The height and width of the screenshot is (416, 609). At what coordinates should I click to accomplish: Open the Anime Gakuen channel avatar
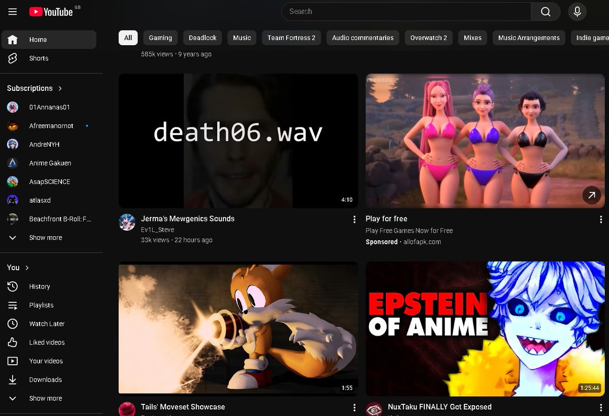click(x=13, y=163)
